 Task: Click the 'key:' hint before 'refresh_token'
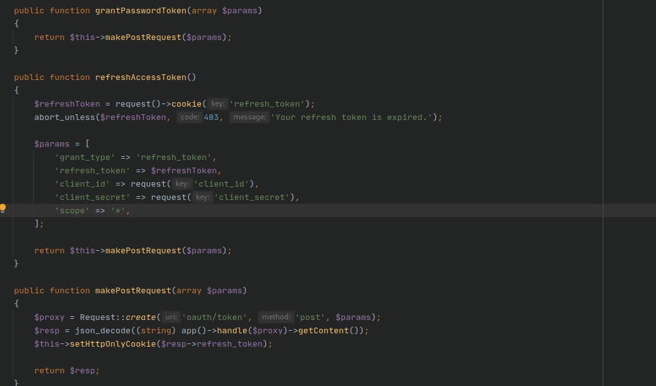click(217, 104)
